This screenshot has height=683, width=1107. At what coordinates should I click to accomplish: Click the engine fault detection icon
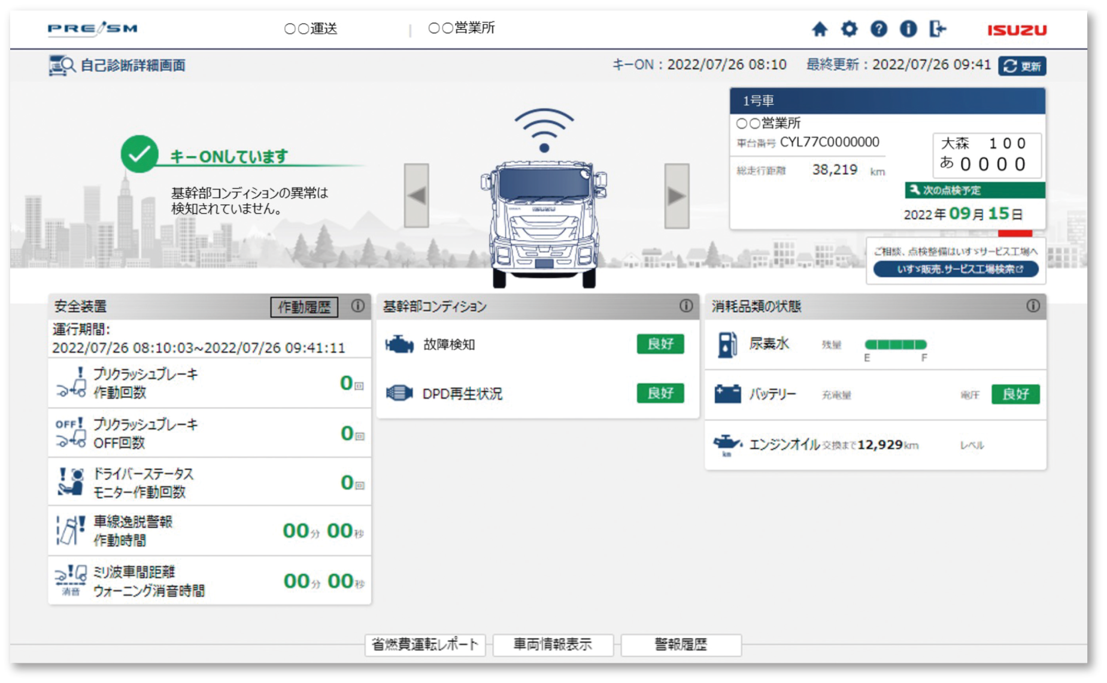pos(399,344)
